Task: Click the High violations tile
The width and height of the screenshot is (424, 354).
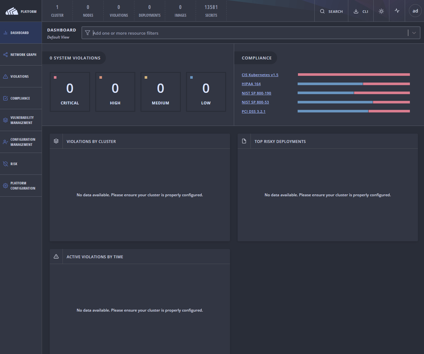Action: pos(115,92)
